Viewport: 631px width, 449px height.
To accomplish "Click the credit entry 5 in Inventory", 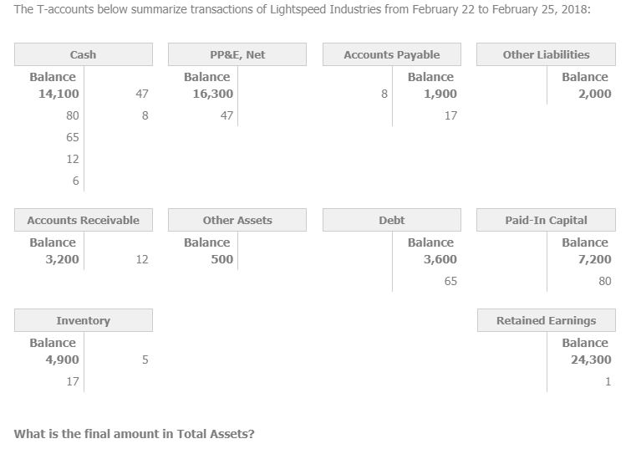I will coord(145,360).
